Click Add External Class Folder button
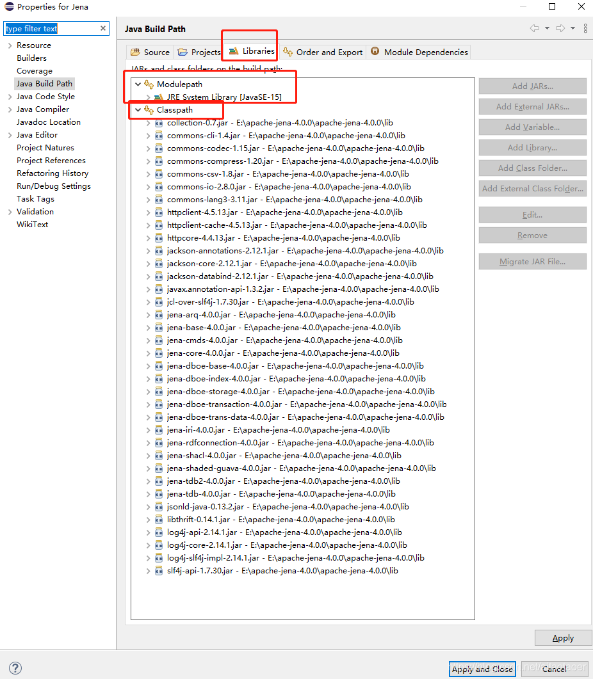The image size is (593, 679). pos(532,188)
